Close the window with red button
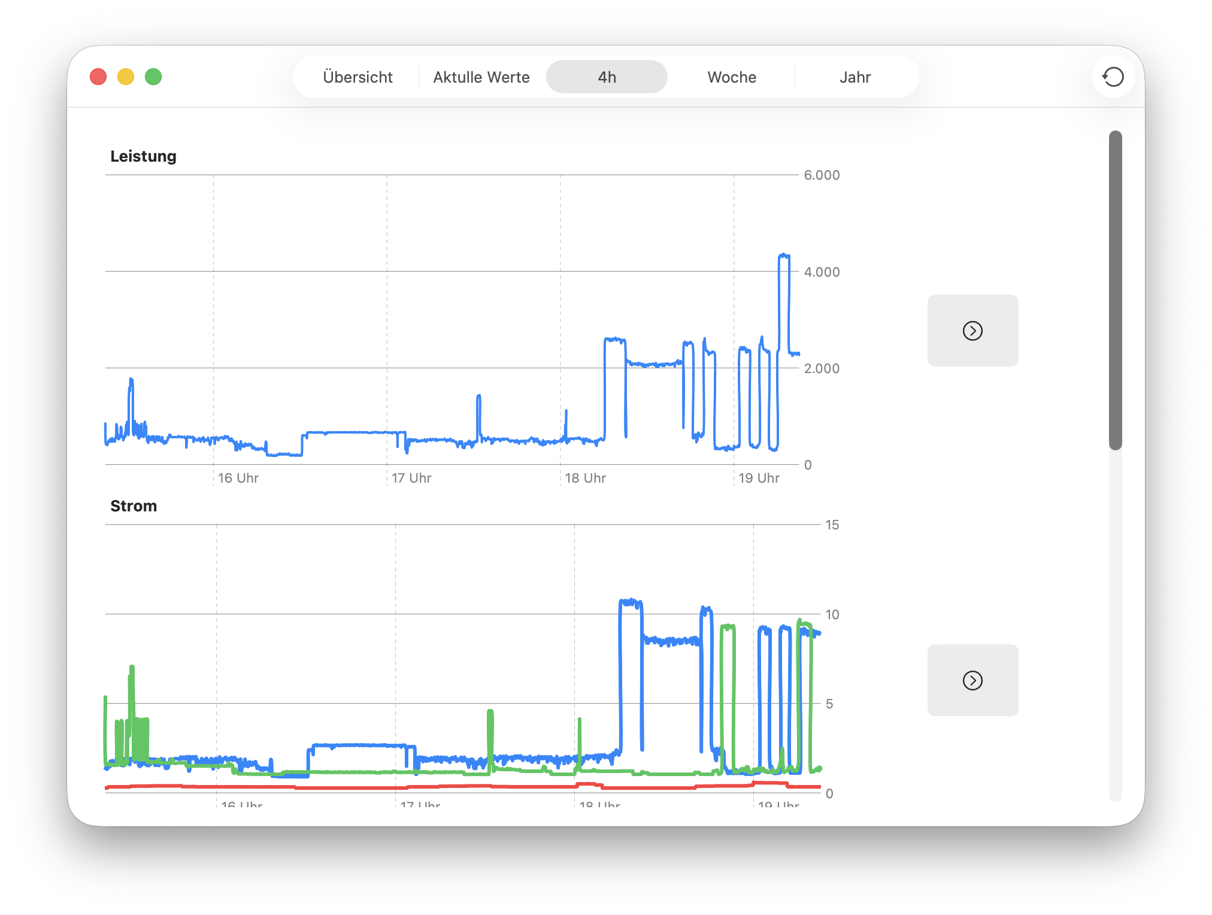1212x915 pixels. point(98,77)
